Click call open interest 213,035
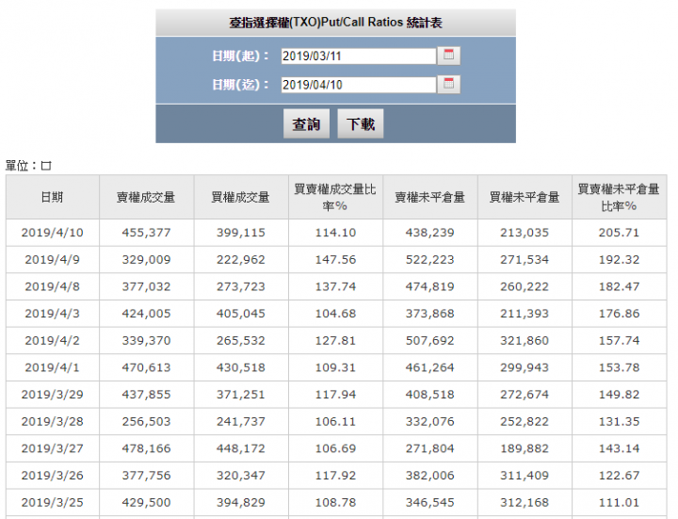 (x=525, y=233)
